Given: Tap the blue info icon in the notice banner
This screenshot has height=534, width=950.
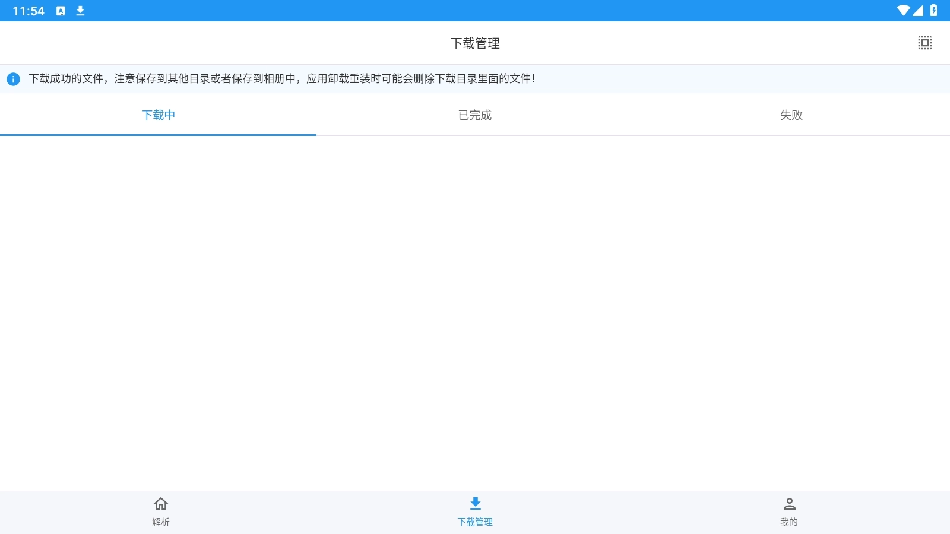Looking at the screenshot, I should pyautogui.click(x=14, y=78).
